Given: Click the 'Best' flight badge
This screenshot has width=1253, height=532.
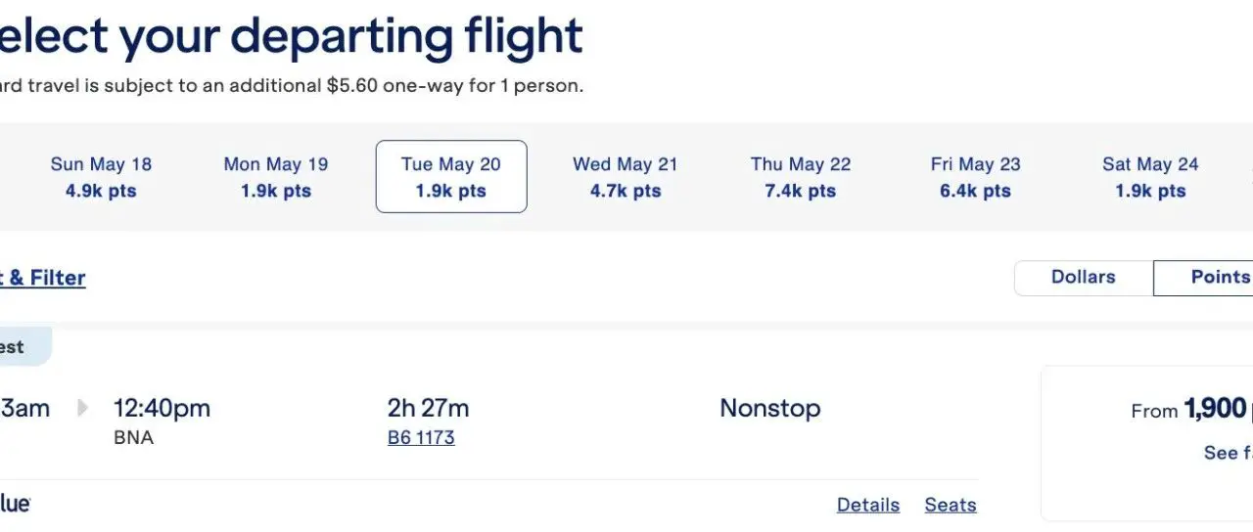Looking at the screenshot, I should 20,347.
